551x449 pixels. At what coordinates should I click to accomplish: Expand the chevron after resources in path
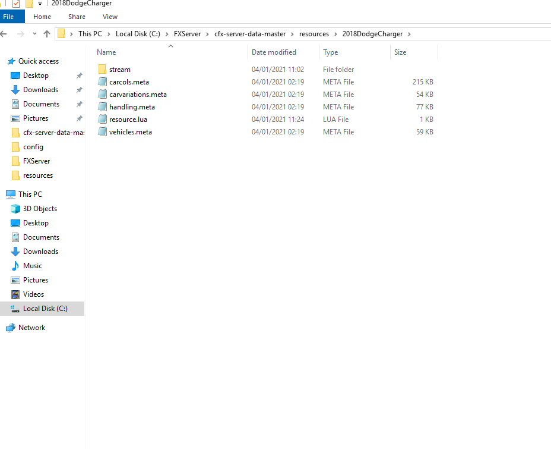pyautogui.click(x=335, y=34)
